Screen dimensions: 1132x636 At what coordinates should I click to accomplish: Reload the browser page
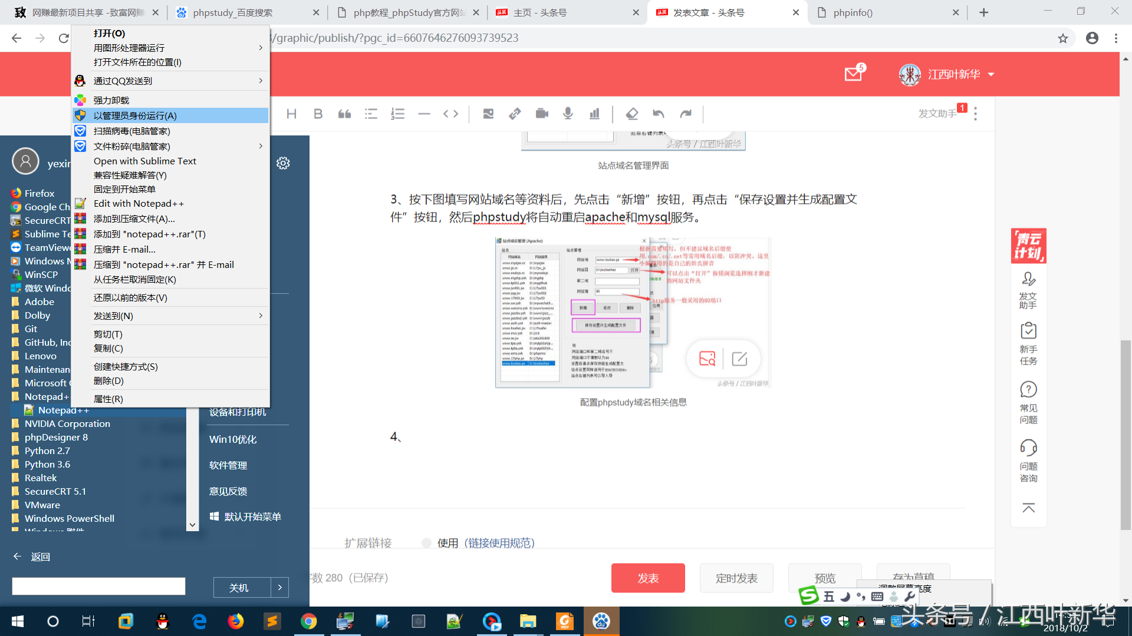pyautogui.click(x=64, y=38)
